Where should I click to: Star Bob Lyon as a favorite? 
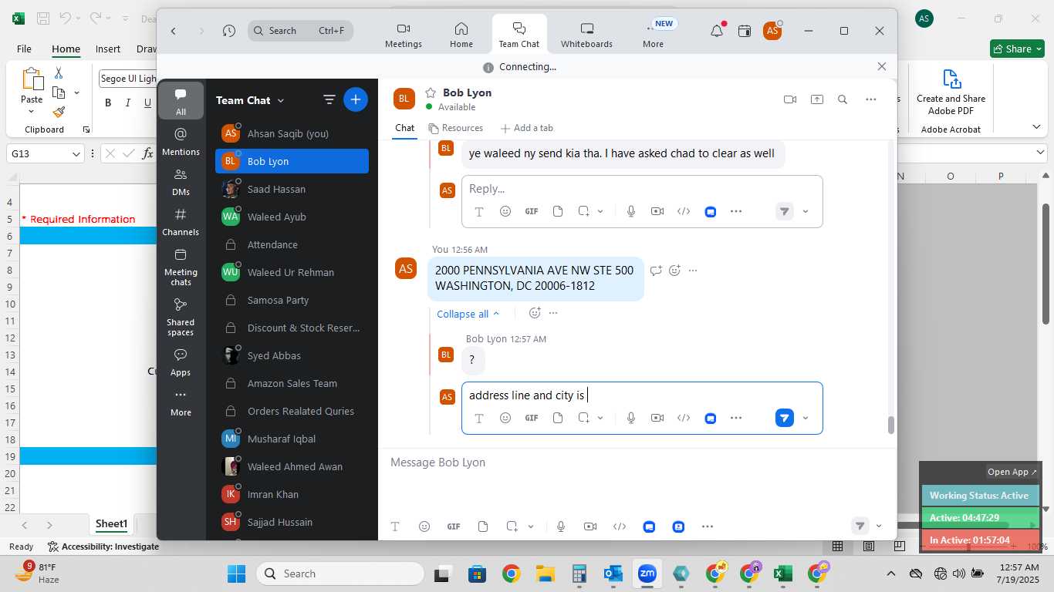[x=431, y=92]
